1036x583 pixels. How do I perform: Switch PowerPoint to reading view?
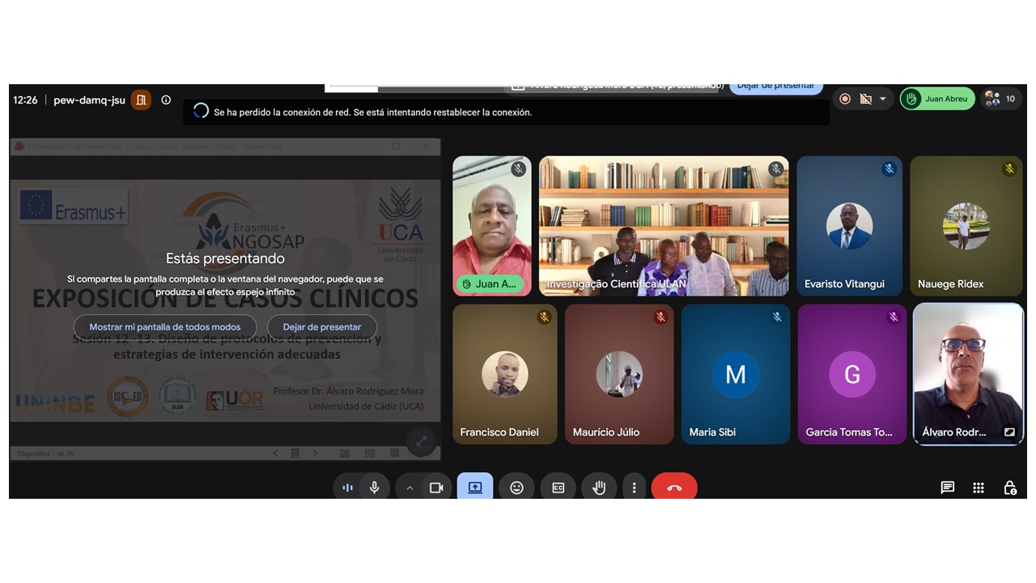[394, 453]
